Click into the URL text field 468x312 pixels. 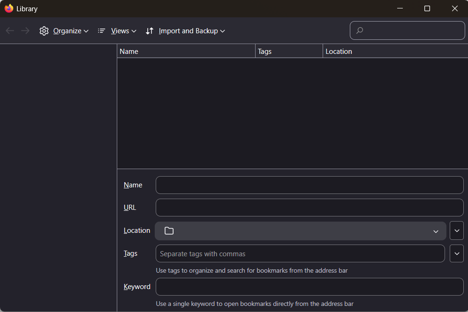point(309,208)
